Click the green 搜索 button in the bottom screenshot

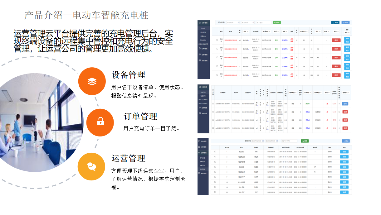click(305, 141)
